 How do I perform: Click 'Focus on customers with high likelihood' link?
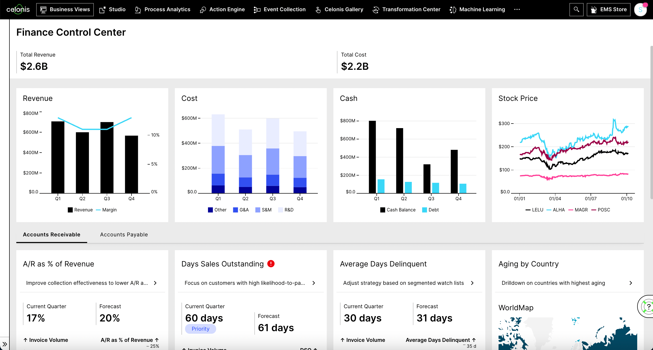click(245, 283)
